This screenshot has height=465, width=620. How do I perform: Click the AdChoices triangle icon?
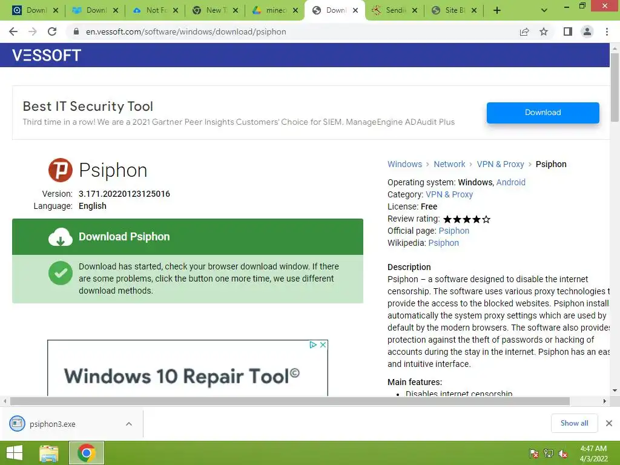click(x=313, y=345)
